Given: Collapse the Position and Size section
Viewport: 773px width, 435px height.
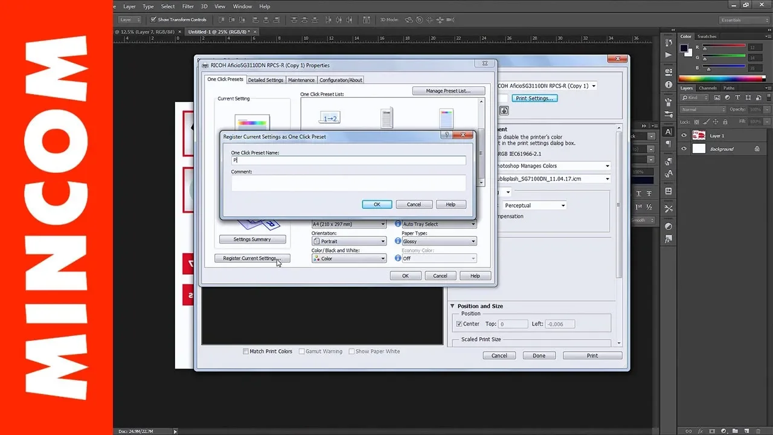Looking at the screenshot, I should pyautogui.click(x=453, y=306).
